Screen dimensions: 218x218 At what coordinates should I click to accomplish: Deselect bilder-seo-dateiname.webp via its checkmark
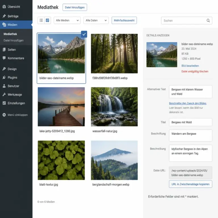click(x=84, y=34)
